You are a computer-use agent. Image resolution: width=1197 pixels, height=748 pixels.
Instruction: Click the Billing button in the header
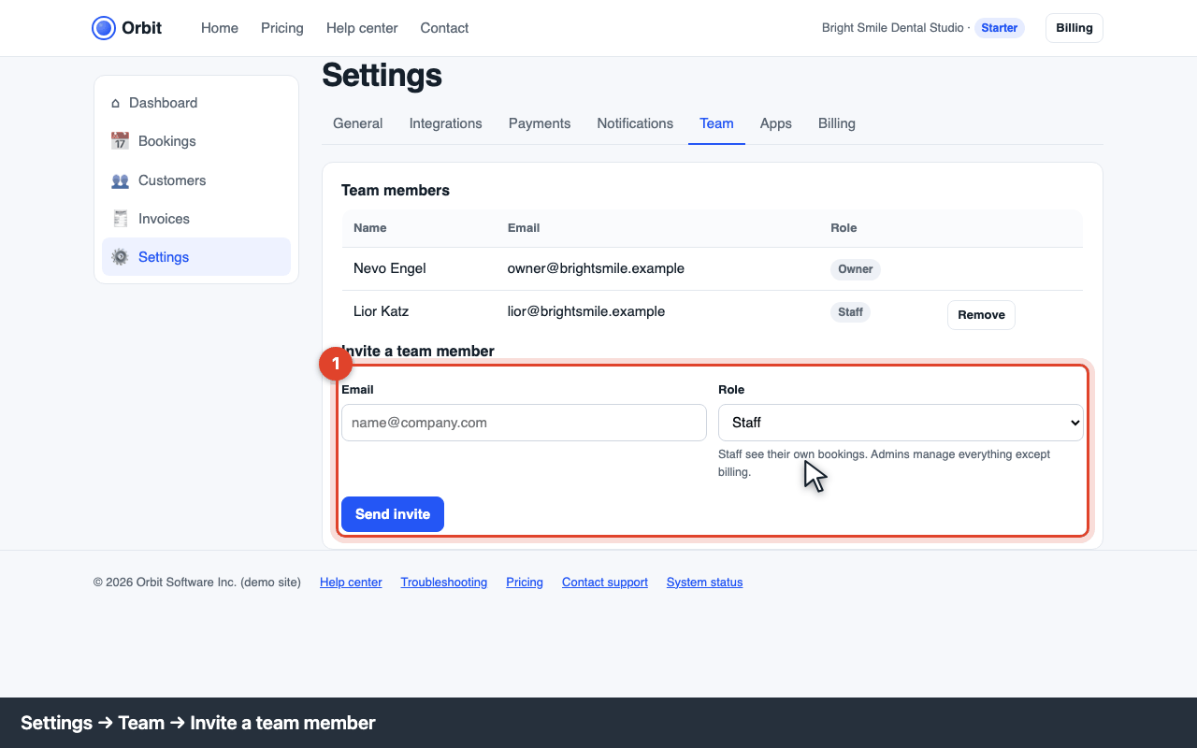click(1074, 28)
